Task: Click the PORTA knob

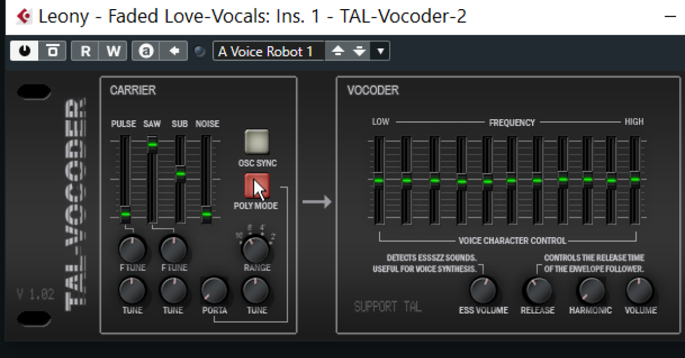Action: (215, 291)
